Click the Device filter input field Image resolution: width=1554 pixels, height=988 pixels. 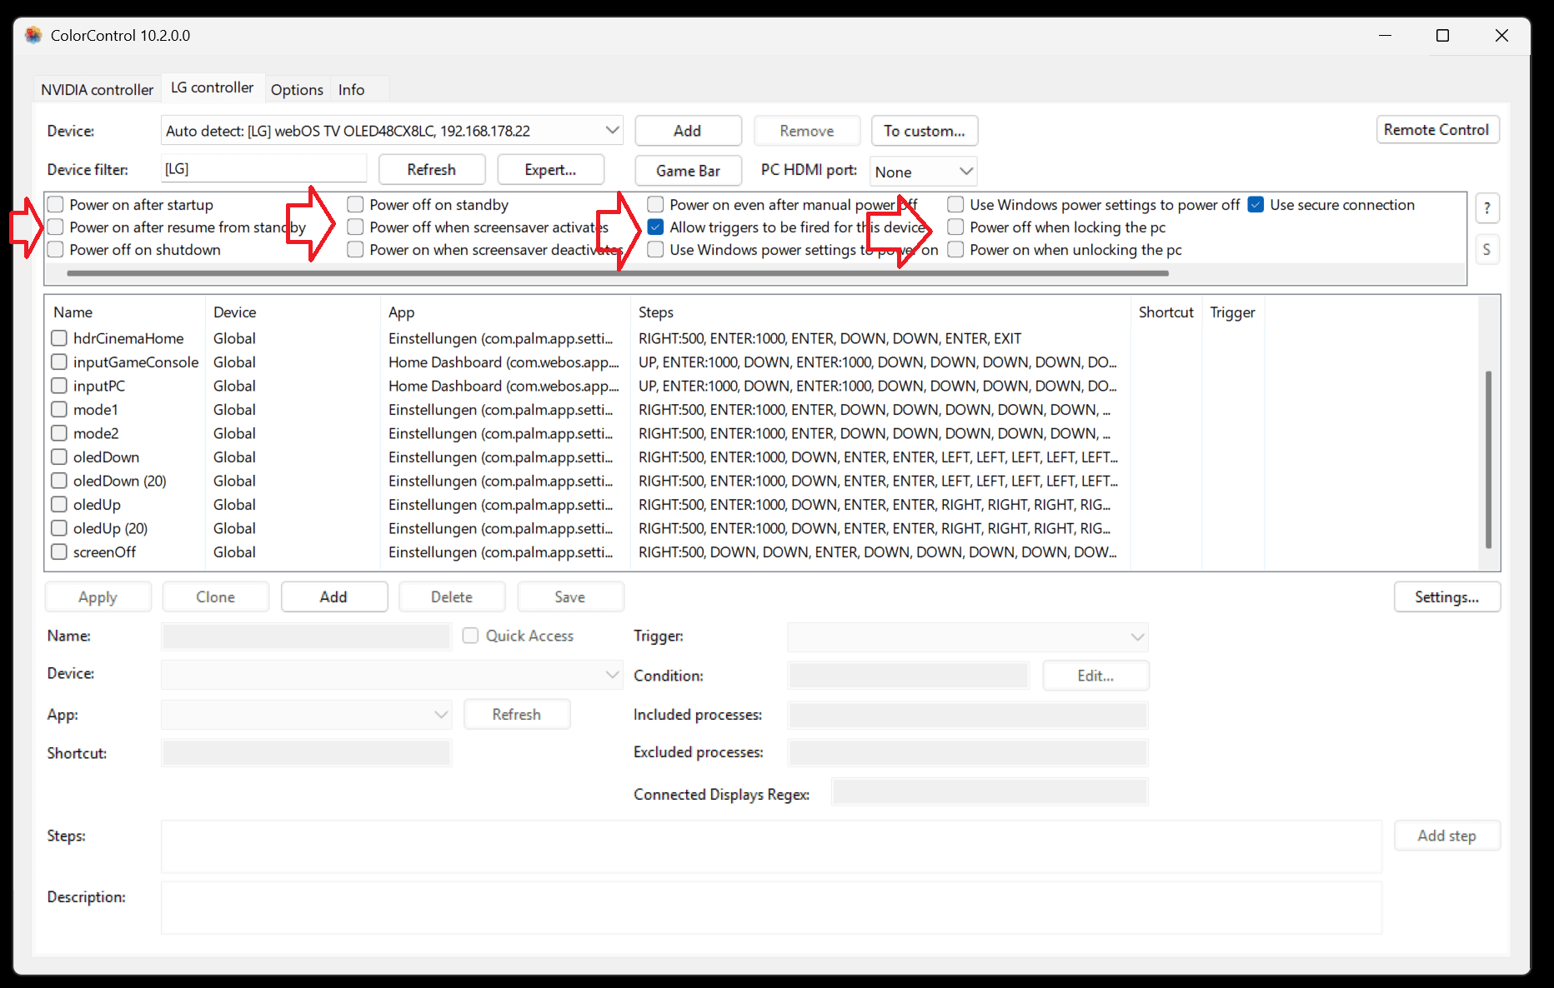263,169
